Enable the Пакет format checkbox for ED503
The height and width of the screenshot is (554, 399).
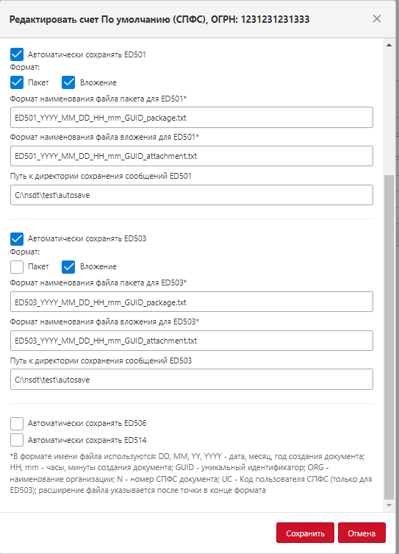(x=17, y=267)
